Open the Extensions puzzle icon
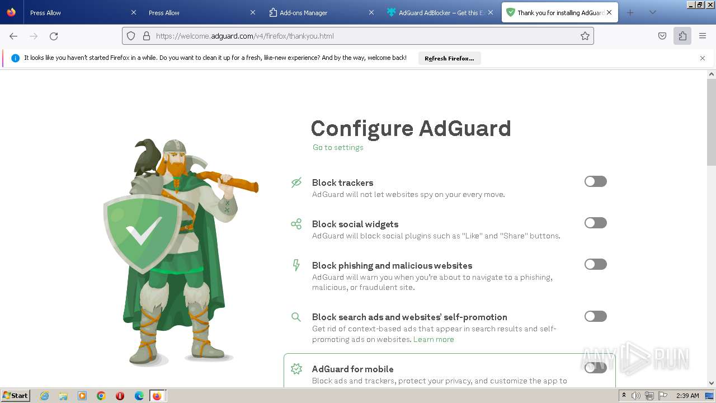Image resolution: width=716 pixels, height=403 pixels. tap(682, 36)
